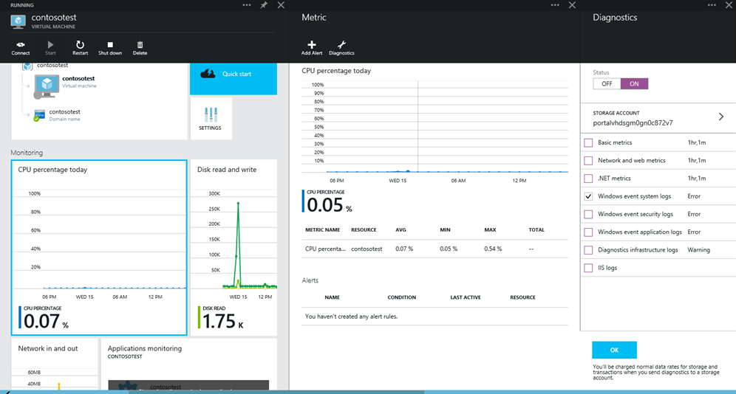Click the Add Alert plus icon
The width and height of the screenshot is (736, 394).
pos(311,45)
